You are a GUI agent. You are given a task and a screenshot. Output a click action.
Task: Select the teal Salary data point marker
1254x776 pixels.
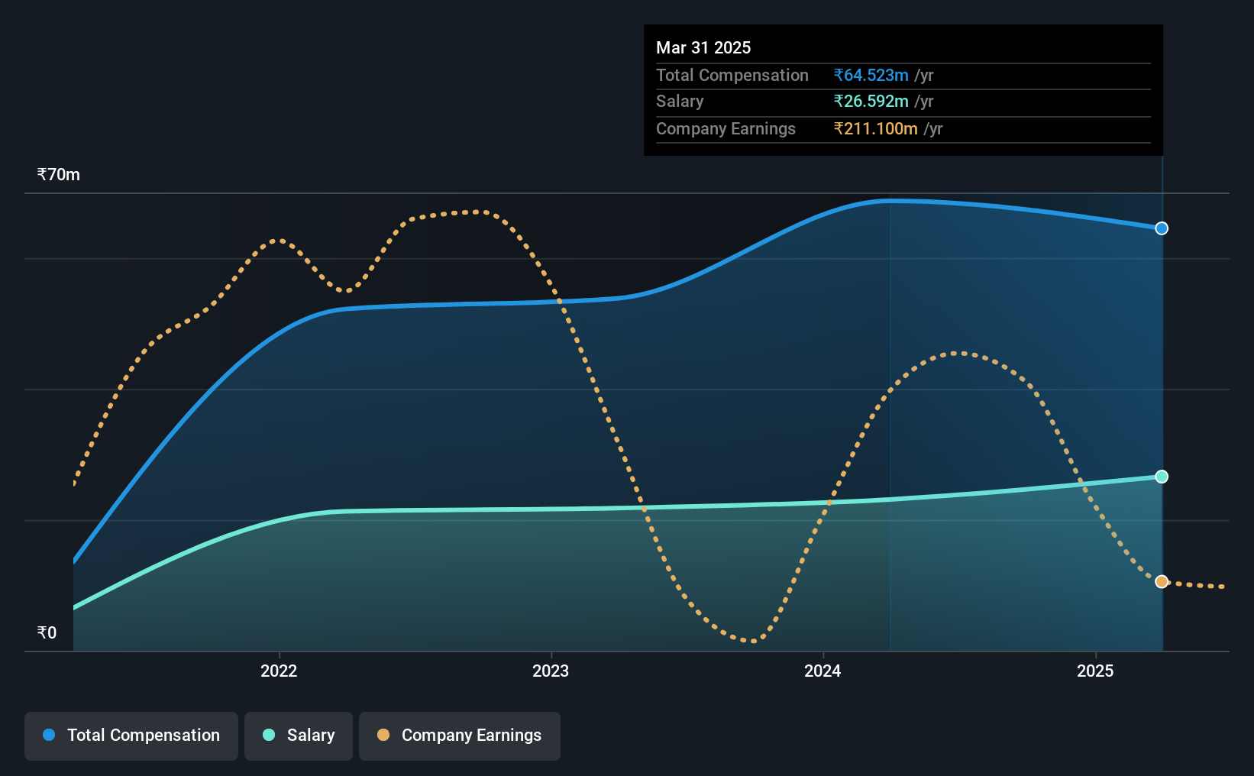click(1162, 477)
